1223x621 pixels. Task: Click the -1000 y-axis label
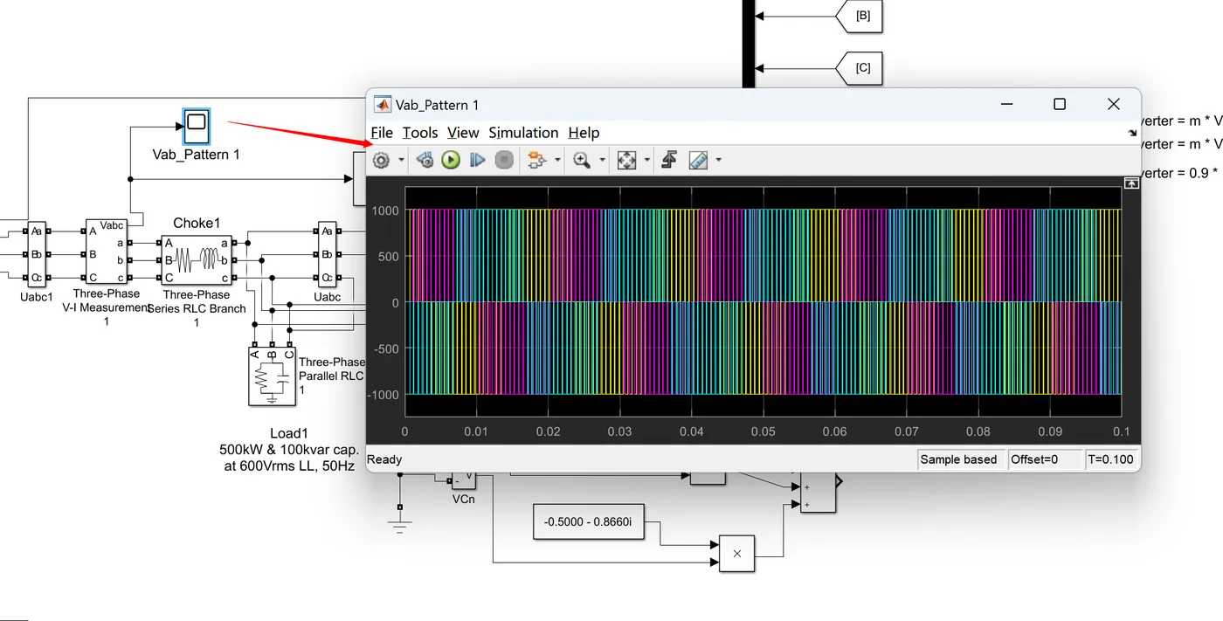(383, 395)
